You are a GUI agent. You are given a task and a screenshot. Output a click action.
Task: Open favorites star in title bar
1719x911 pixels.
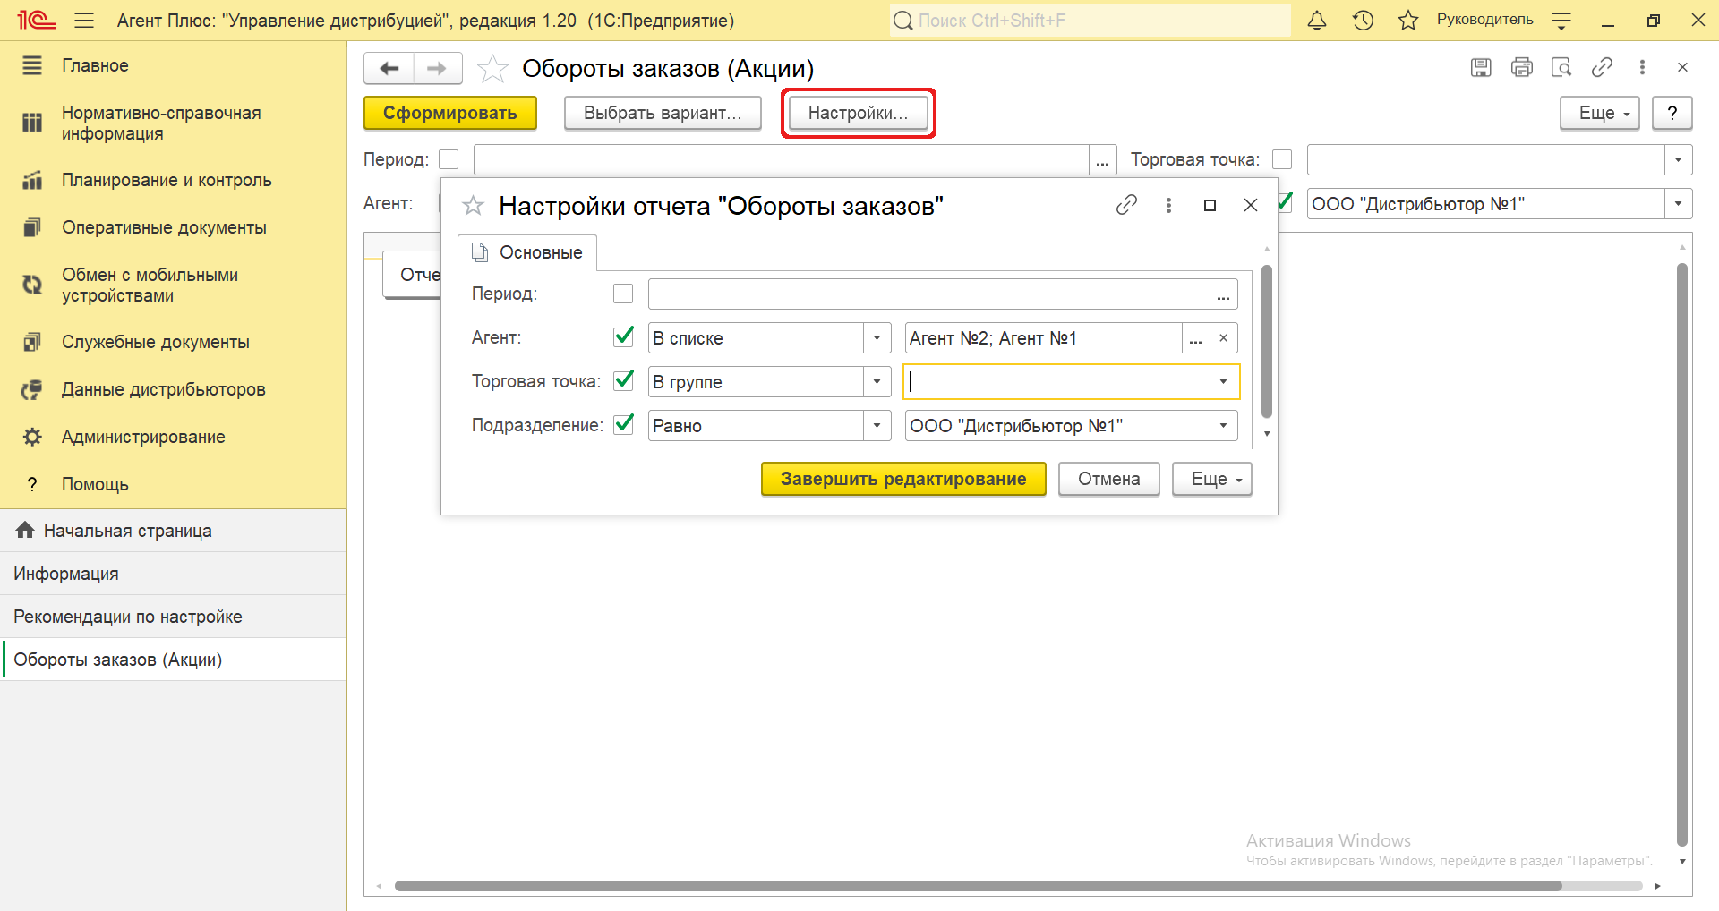[x=1408, y=20]
